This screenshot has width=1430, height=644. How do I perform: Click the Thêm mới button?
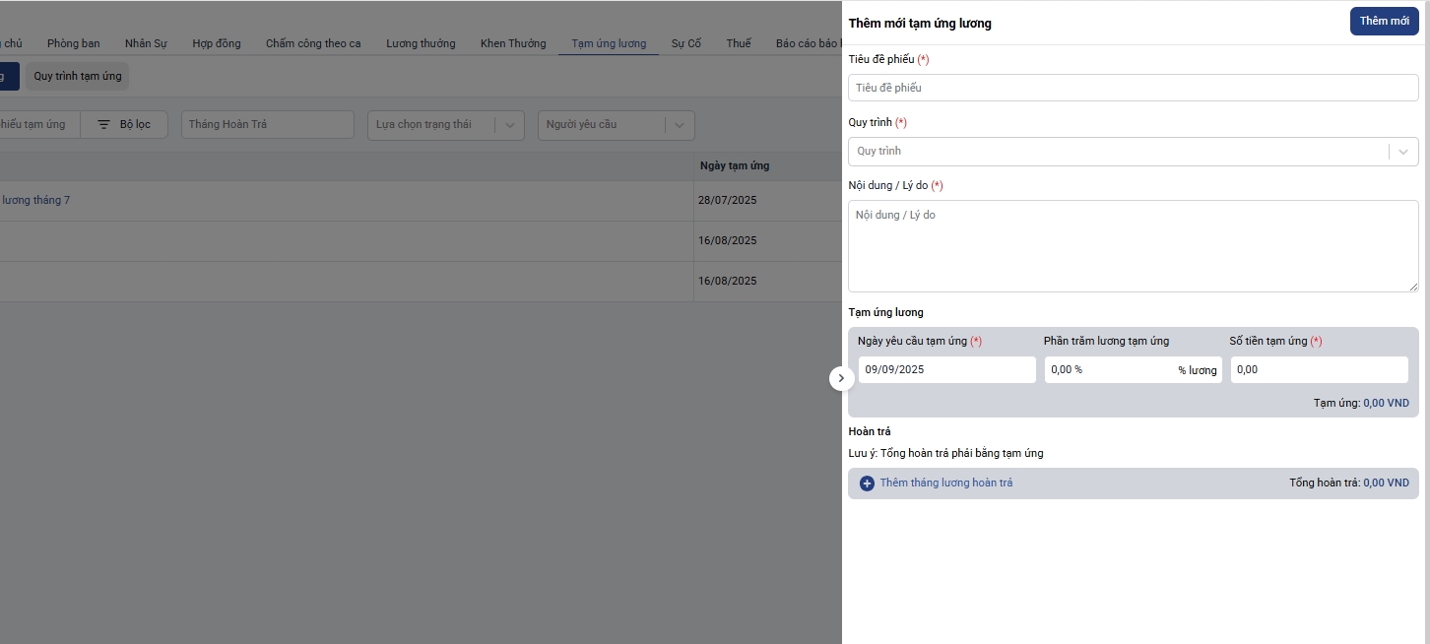[1384, 22]
